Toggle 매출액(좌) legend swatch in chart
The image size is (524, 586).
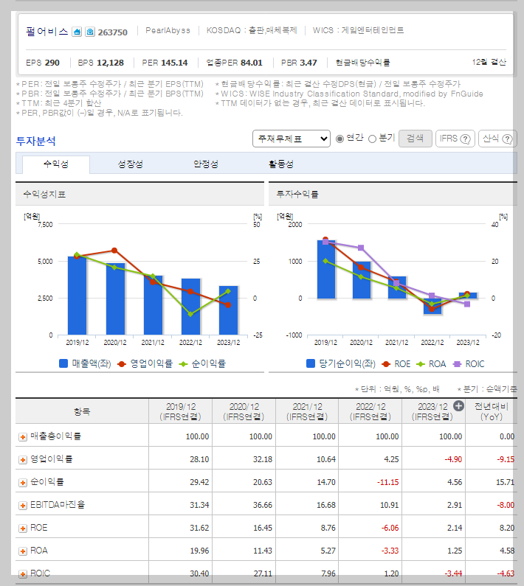[x=63, y=363]
